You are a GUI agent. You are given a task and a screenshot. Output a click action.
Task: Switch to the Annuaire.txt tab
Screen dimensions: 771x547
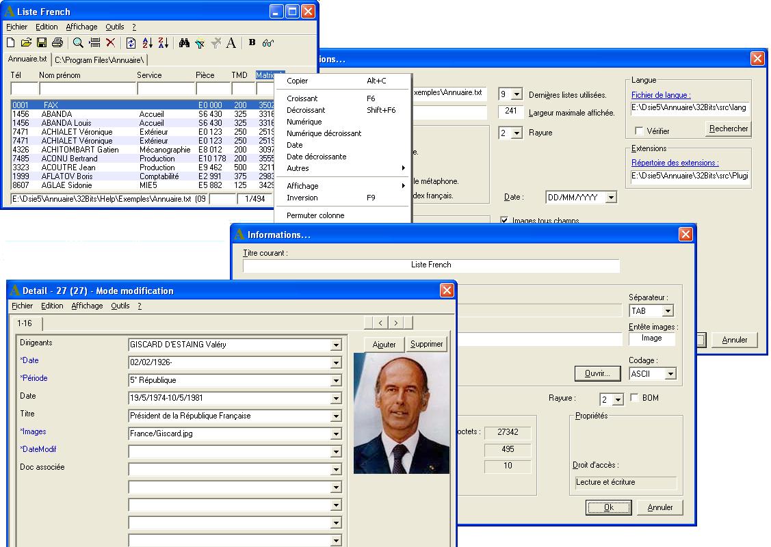point(27,59)
